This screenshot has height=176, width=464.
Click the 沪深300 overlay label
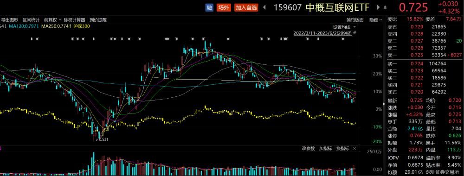(82, 26)
